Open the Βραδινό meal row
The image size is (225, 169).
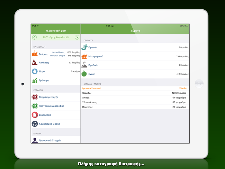tap(135, 65)
